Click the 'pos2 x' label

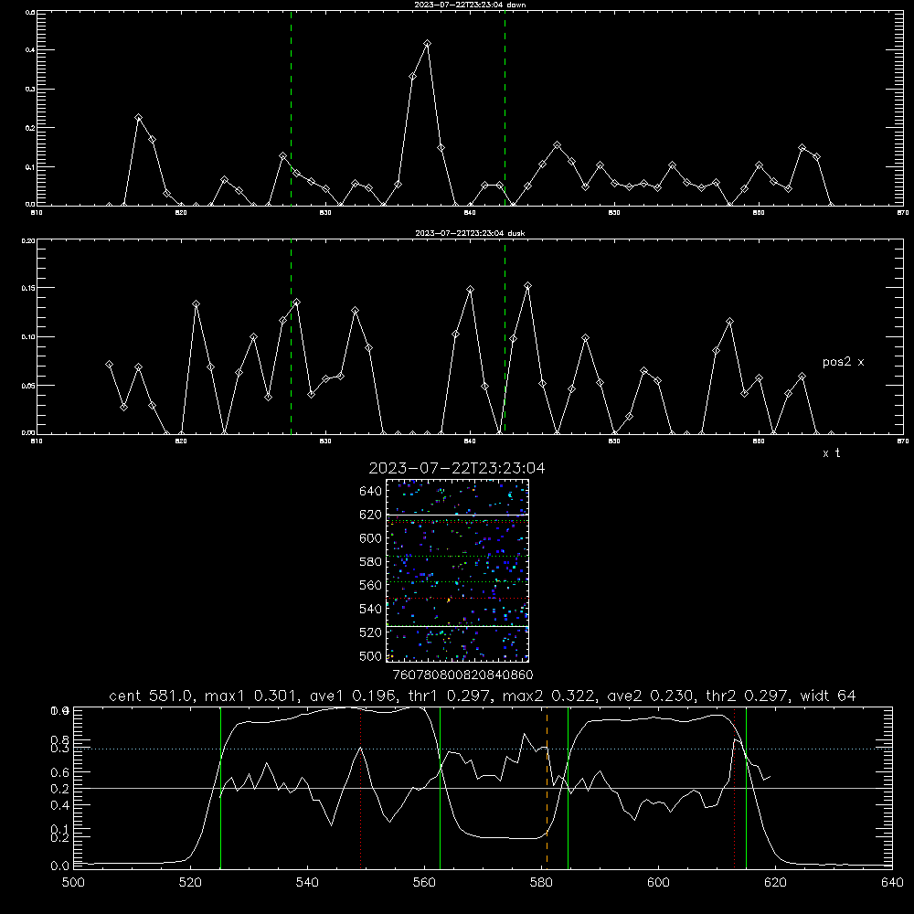pyautogui.click(x=843, y=362)
